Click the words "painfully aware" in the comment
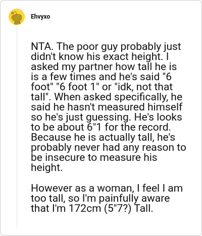202x236 pixels. [134, 199]
